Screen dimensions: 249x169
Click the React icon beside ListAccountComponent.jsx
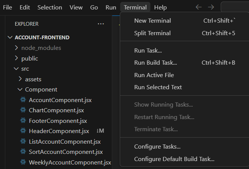click(23, 142)
